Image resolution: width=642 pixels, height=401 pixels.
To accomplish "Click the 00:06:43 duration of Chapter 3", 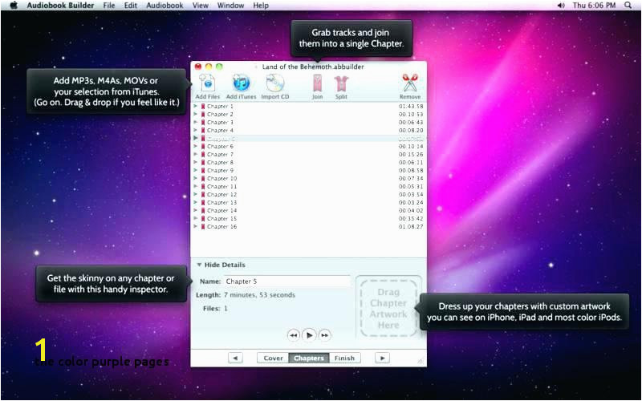I will (411, 123).
